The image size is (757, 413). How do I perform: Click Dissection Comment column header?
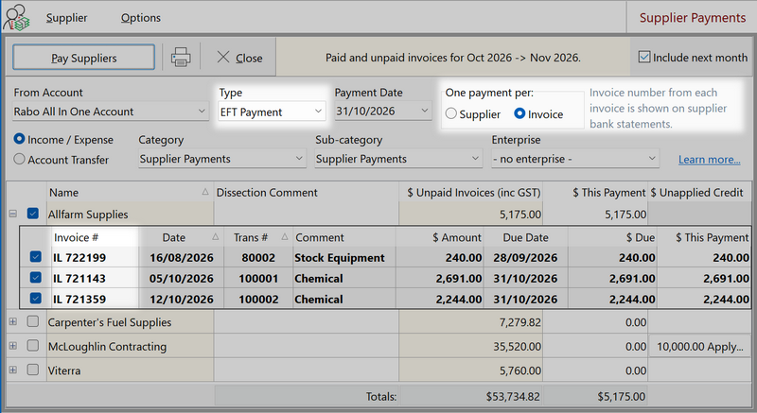[306, 193]
